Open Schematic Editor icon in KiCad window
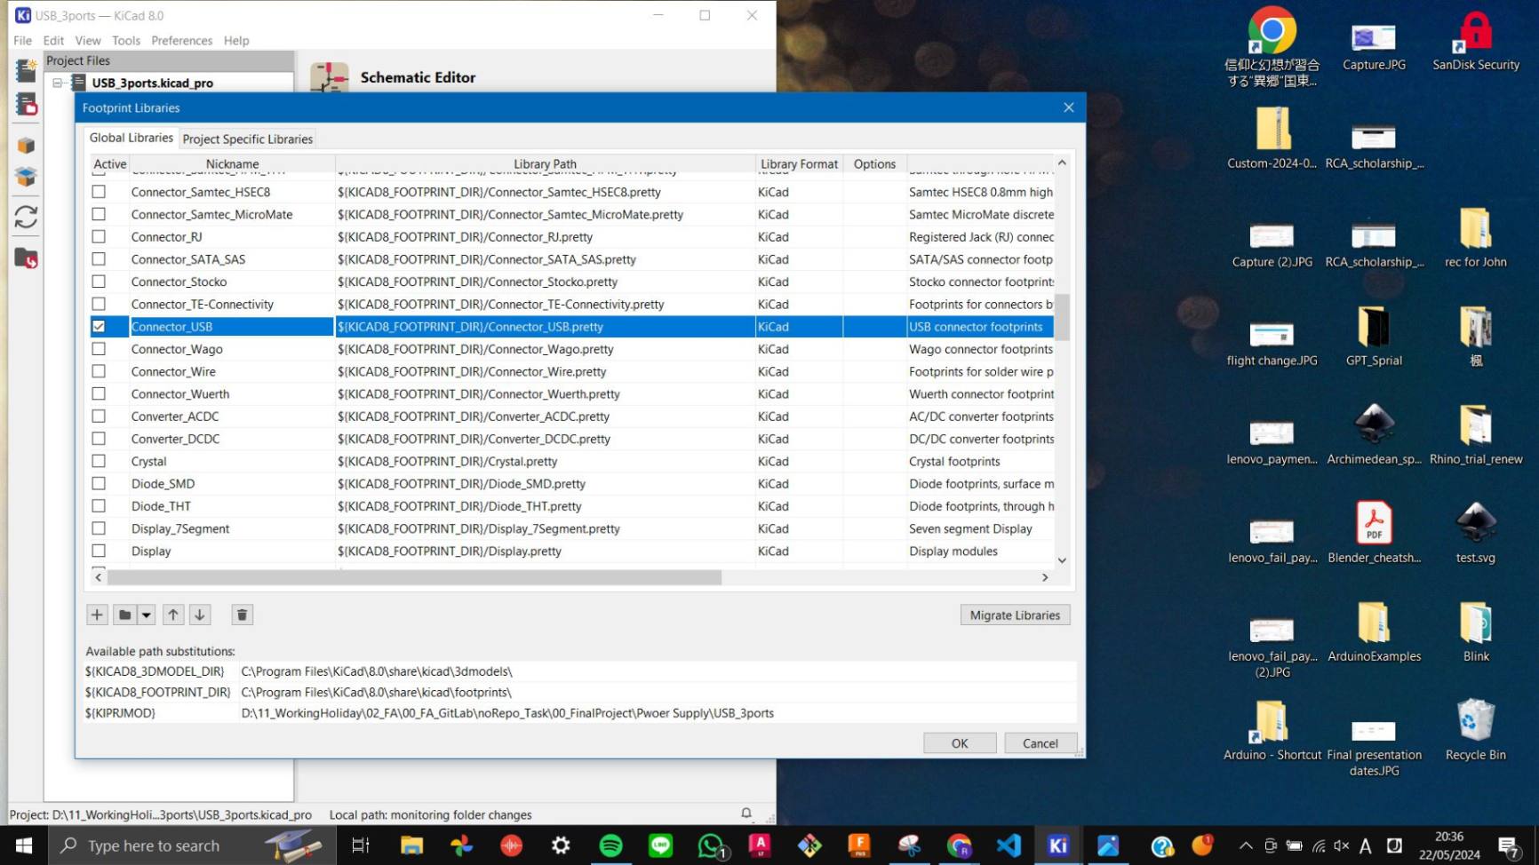Viewport: 1539px width, 865px height. point(329,77)
